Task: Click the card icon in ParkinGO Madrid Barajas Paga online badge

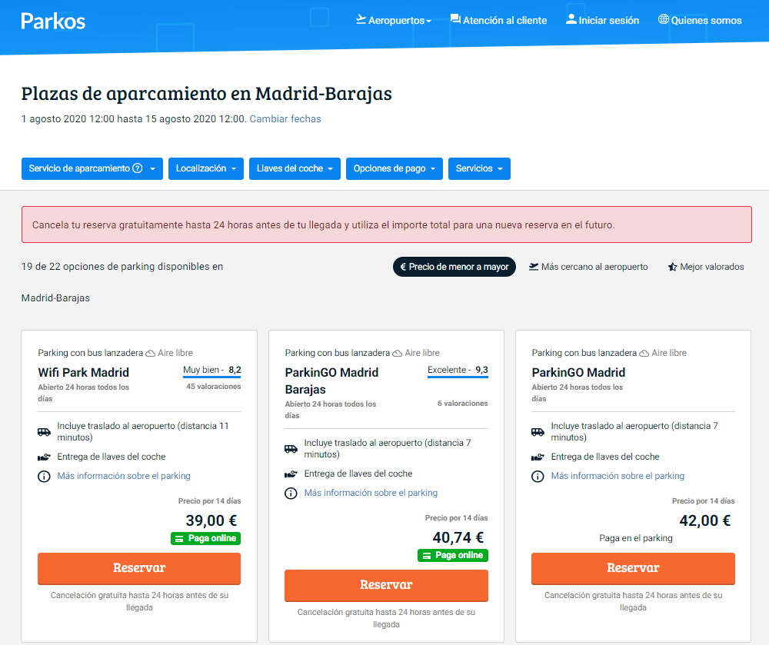Action: tap(427, 555)
